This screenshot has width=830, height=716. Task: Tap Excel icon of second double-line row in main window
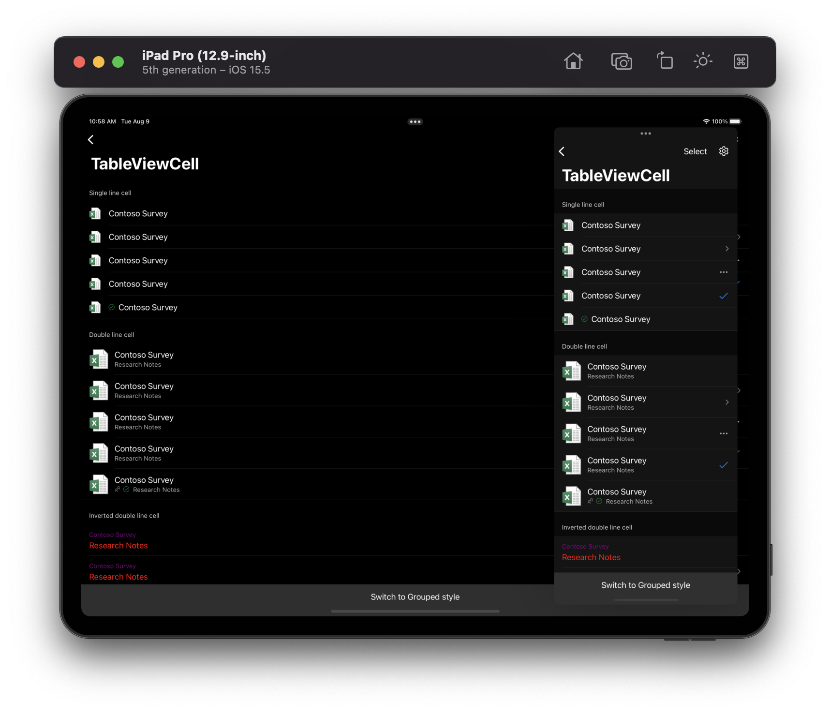click(x=99, y=390)
